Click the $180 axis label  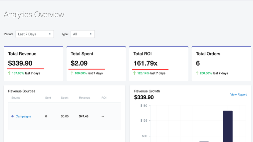click(144, 105)
